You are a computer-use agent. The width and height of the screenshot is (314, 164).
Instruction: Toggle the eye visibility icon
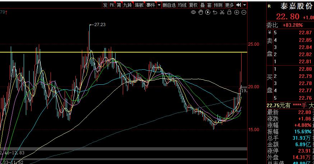pos(193,13)
